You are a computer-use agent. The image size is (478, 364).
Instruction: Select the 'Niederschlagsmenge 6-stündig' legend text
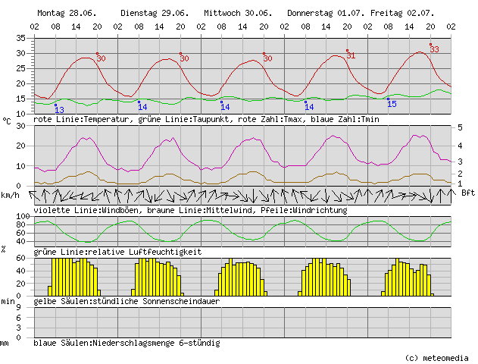tap(127, 343)
